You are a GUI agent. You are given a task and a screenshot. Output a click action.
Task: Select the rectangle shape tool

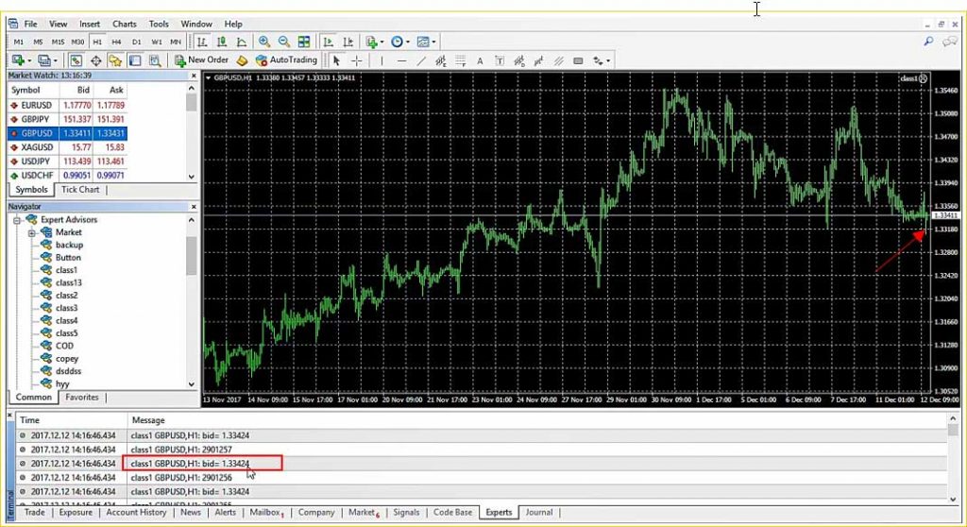point(578,60)
